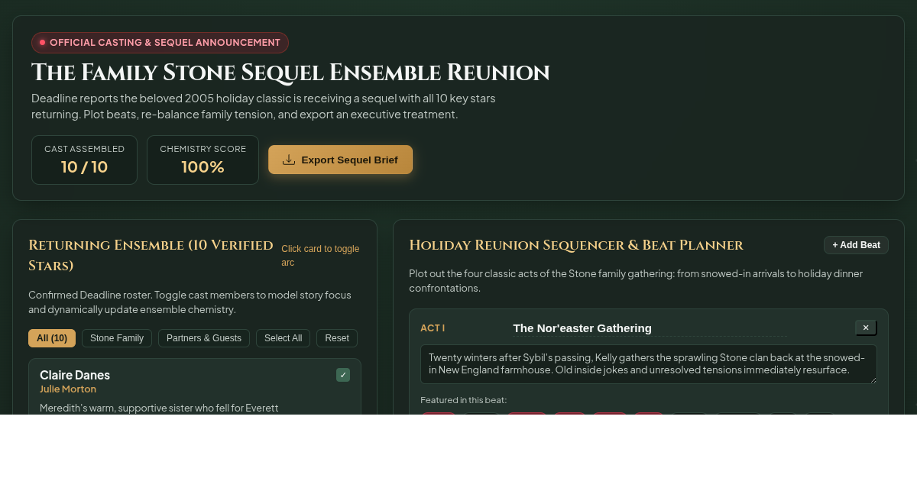This screenshot has height=481, width=917.
Task: Add a new beat with + Add Beat
Action: click(856, 245)
